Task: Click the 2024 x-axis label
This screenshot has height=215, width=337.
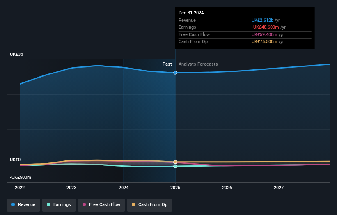Action: (x=124, y=188)
